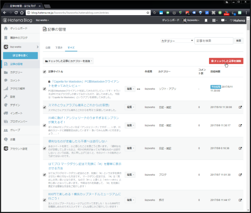Uncheck the スマホとウェアラブル端末 article checkbox
The height and width of the screenshot is (213, 251).
tap(44, 107)
